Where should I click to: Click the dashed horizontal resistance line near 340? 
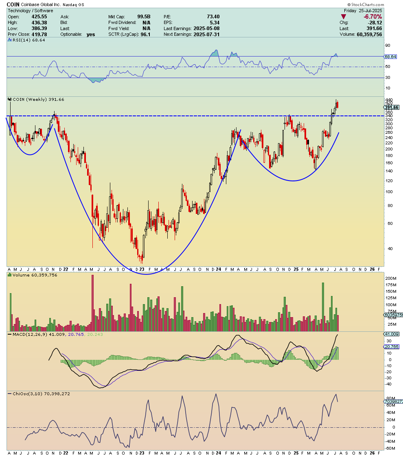(195, 116)
